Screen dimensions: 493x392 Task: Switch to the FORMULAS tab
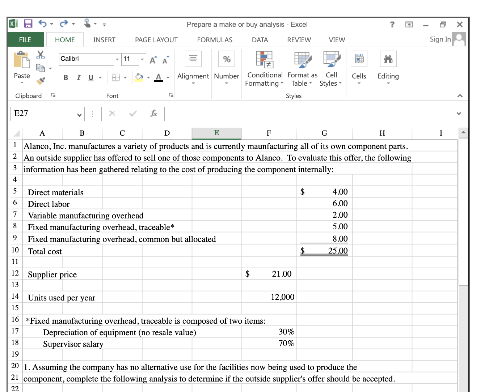click(215, 40)
